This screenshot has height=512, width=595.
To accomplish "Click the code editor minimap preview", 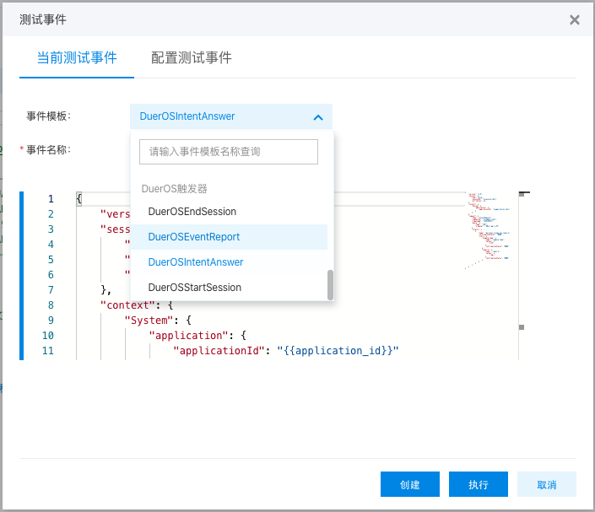I will point(488,230).
